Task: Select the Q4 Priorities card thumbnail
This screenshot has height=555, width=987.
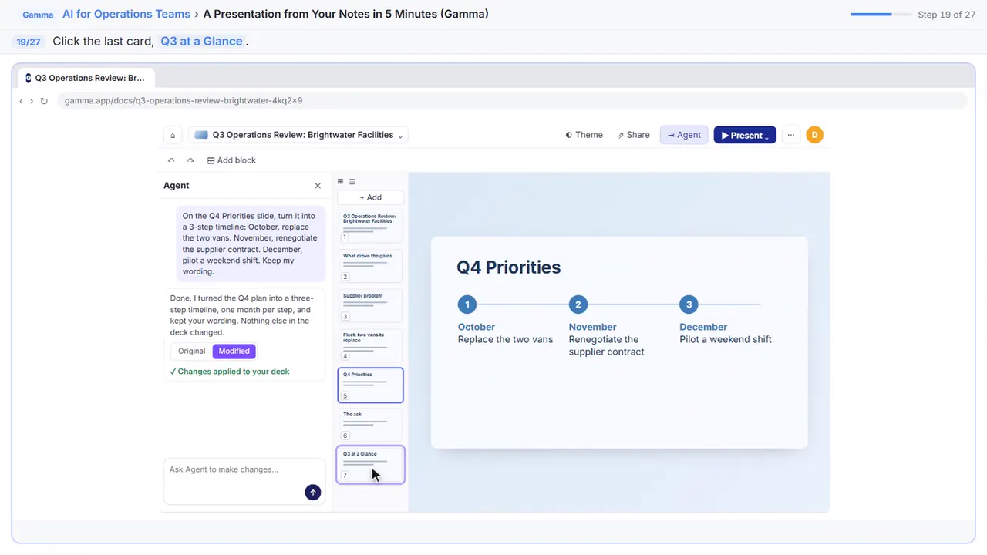Action: (370, 385)
